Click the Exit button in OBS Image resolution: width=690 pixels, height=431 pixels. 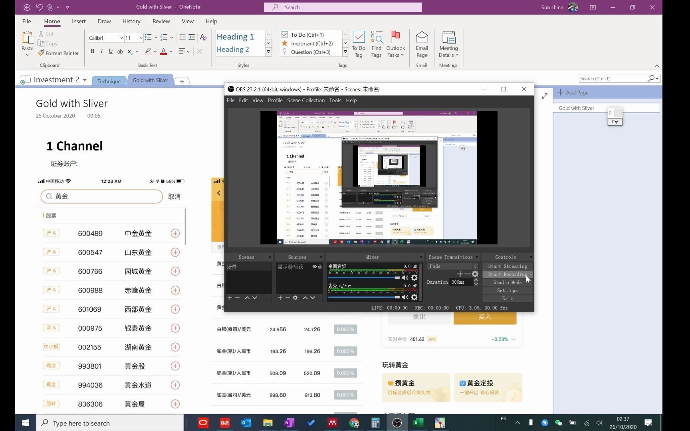click(x=507, y=298)
